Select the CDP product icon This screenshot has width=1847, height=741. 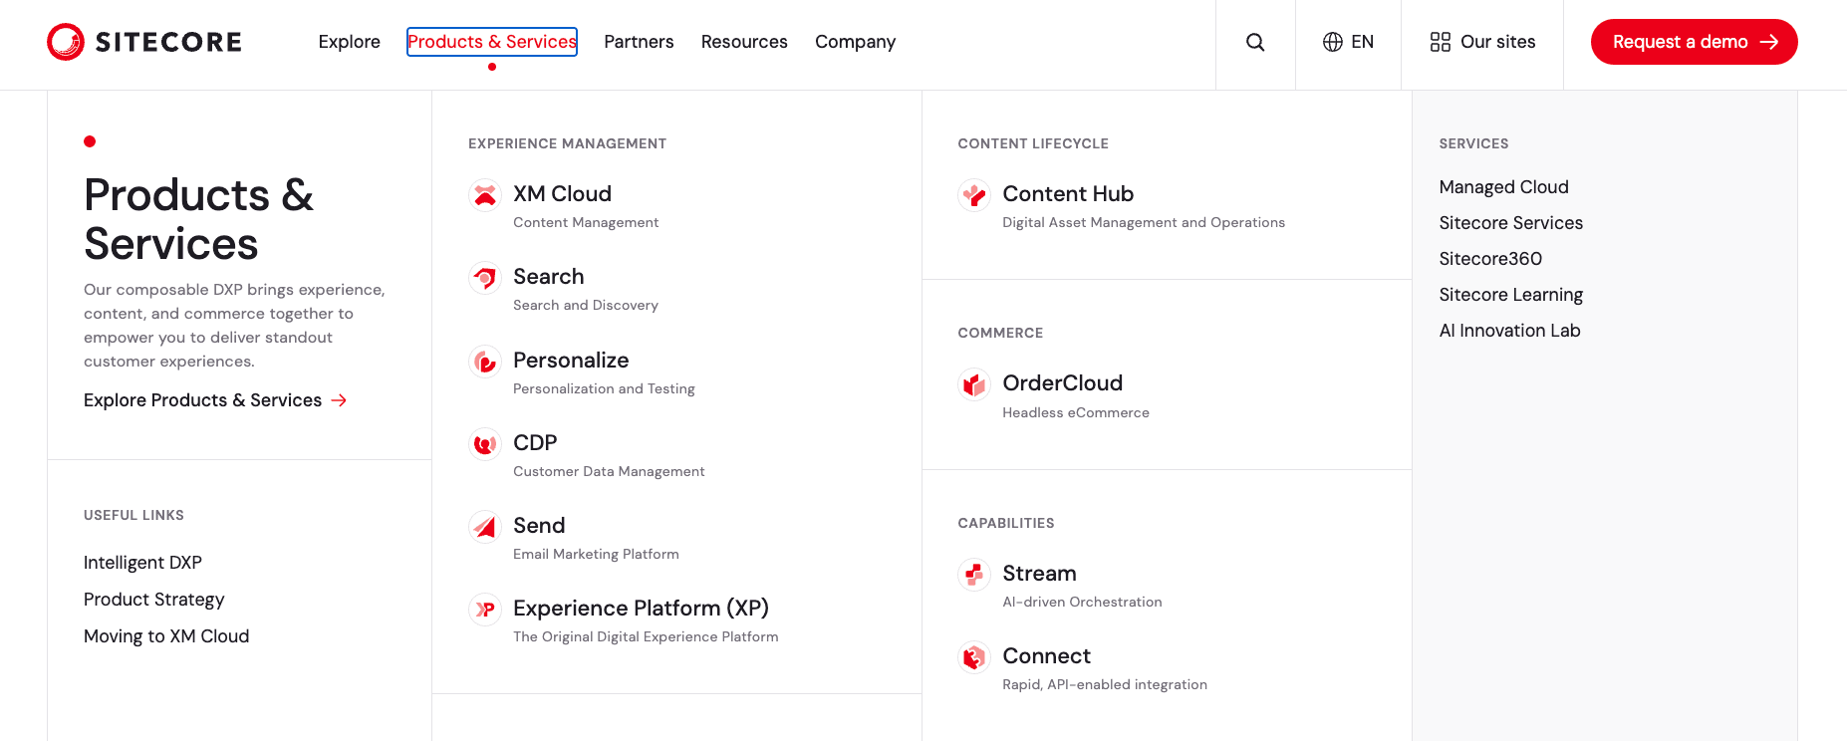pos(485,444)
